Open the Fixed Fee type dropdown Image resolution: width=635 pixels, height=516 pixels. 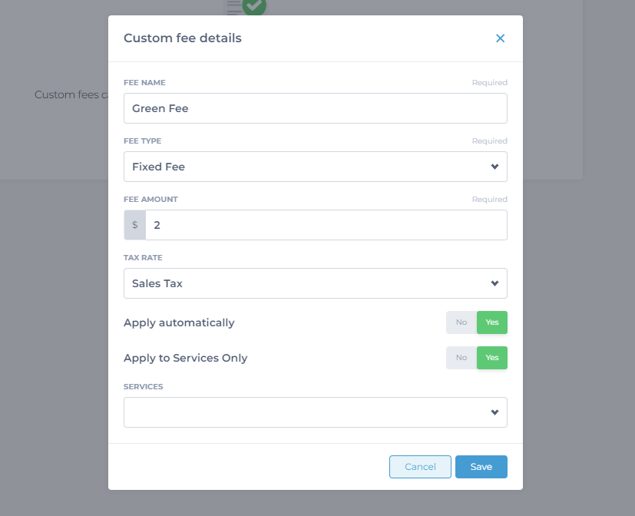316,167
